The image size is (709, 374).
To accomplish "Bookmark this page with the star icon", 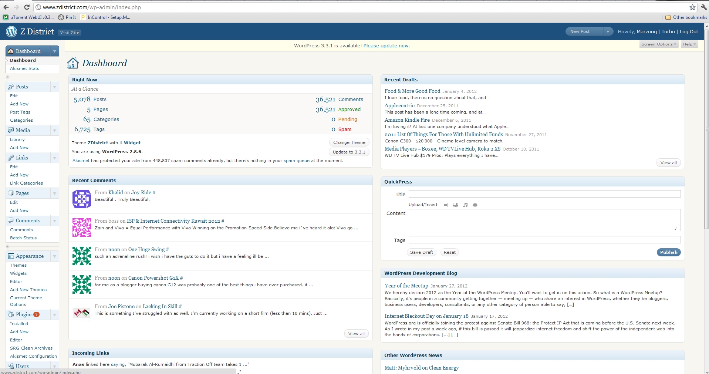I will (692, 7).
